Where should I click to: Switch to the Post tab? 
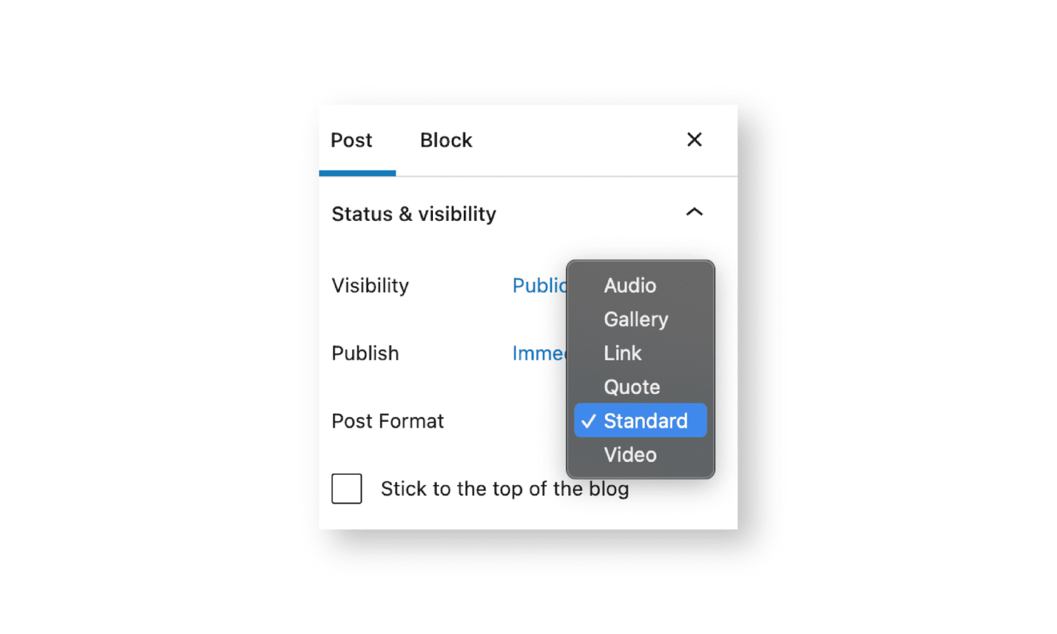(x=351, y=140)
